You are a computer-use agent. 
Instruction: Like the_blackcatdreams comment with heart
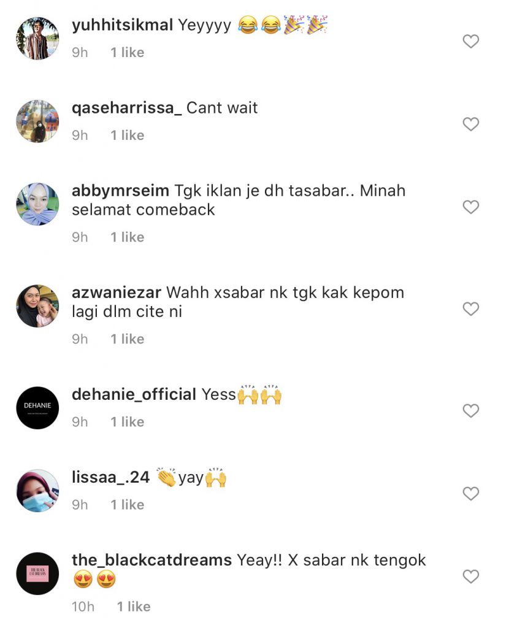coord(470,576)
